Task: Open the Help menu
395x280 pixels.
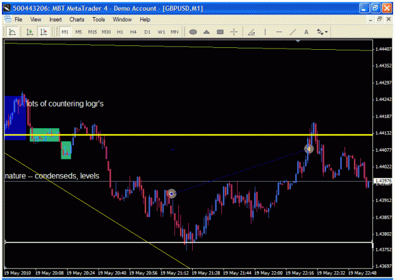Action: [x=145, y=20]
